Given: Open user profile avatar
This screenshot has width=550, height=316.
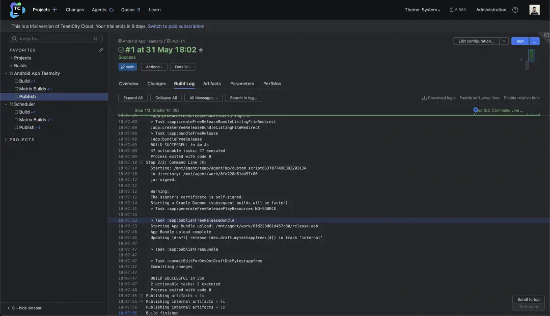Looking at the screenshot, I should tap(534, 10).
